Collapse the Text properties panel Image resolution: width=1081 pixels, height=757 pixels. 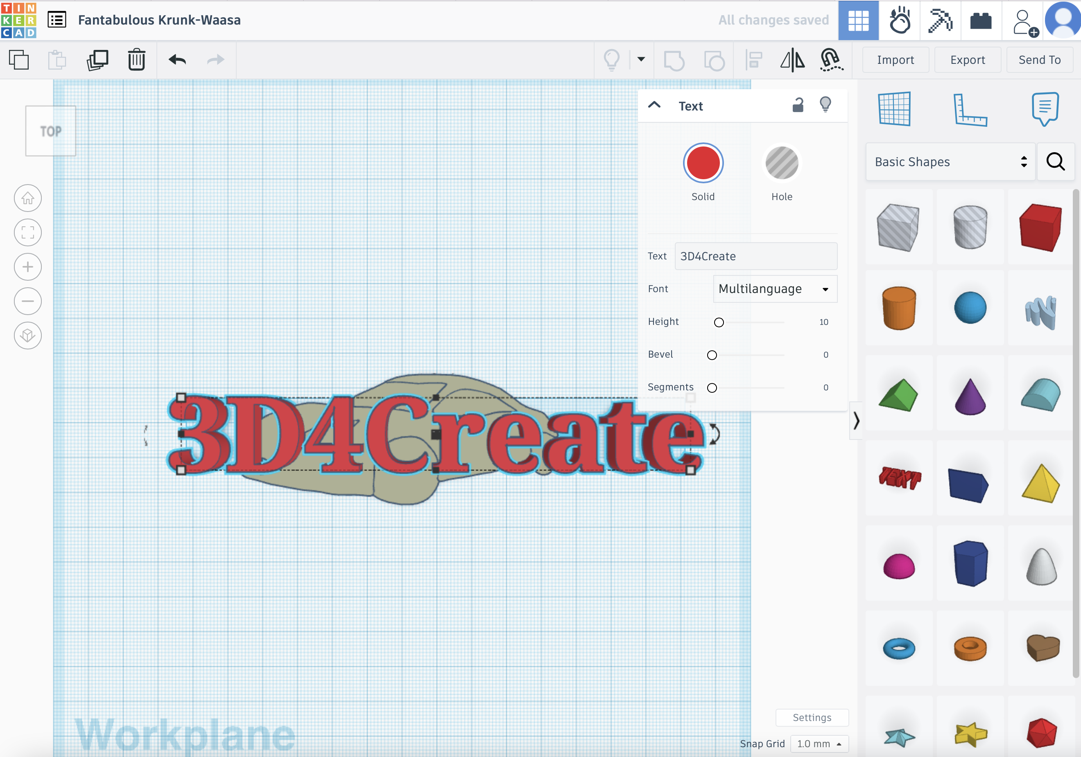tap(654, 105)
